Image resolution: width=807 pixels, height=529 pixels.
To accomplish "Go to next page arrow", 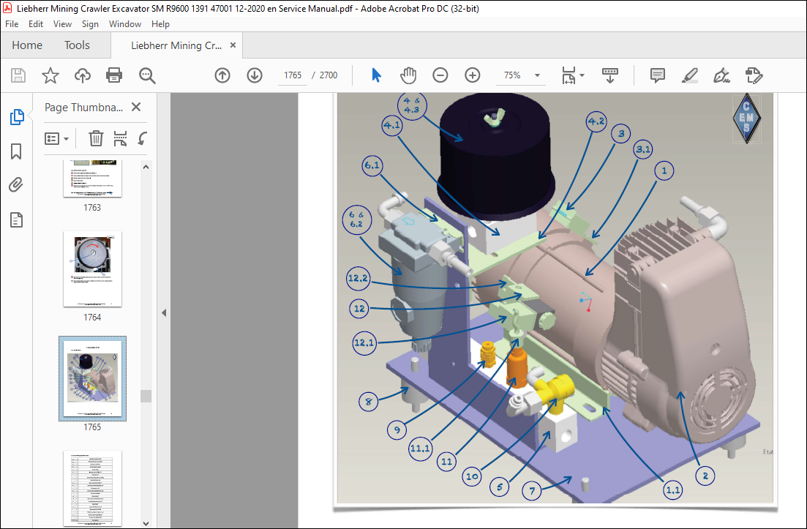I will coord(255,75).
